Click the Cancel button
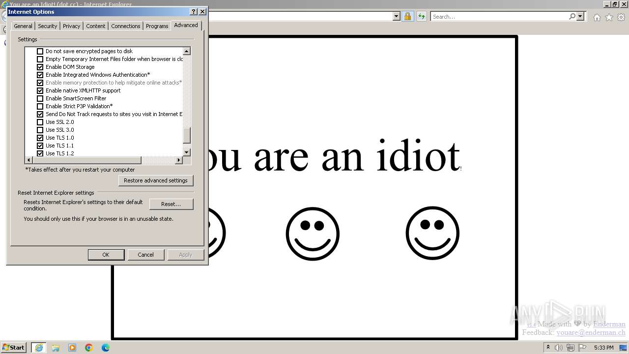Viewport: 629px width, 354px height. (x=145, y=255)
